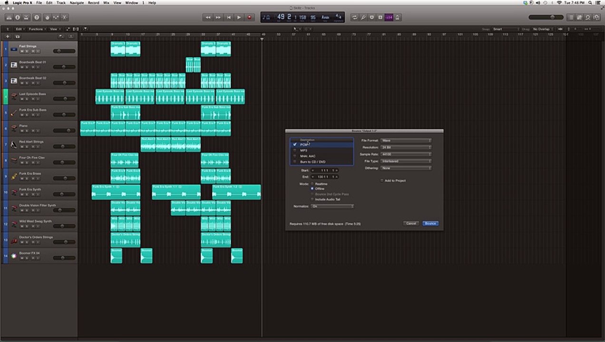
Task: Open the Mixer button in the control bar
Action: click(56, 18)
